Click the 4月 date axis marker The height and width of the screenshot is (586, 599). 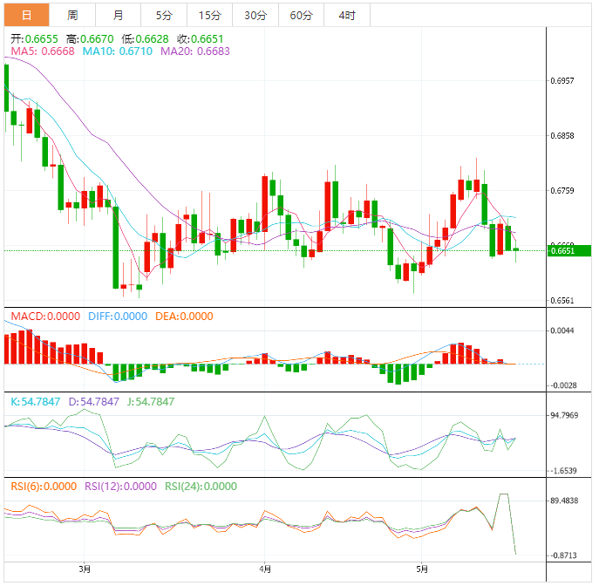click(x=264, y=569)
